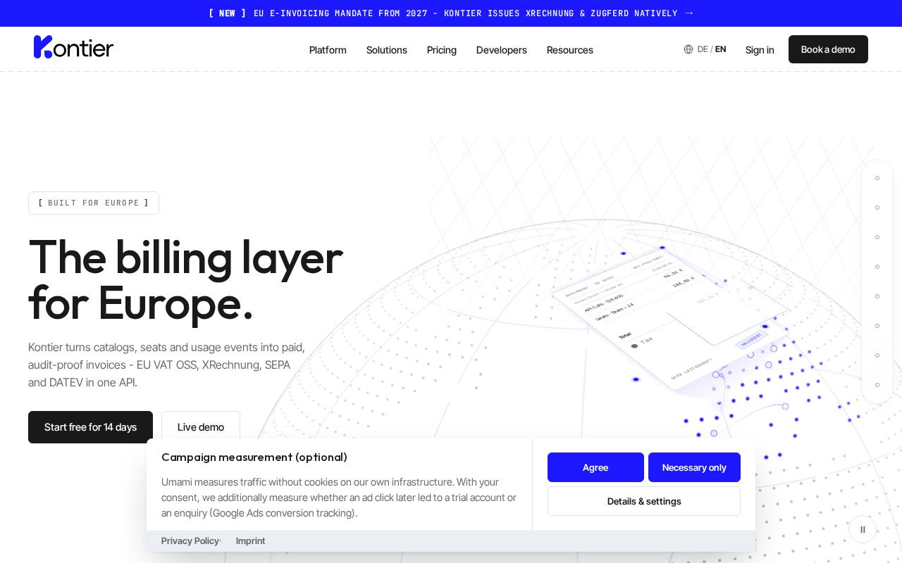The width and height of the screenshot is (902, 563).
Task: Click the Campaign measurement (optional) heading
Action: tap(254, 457)
